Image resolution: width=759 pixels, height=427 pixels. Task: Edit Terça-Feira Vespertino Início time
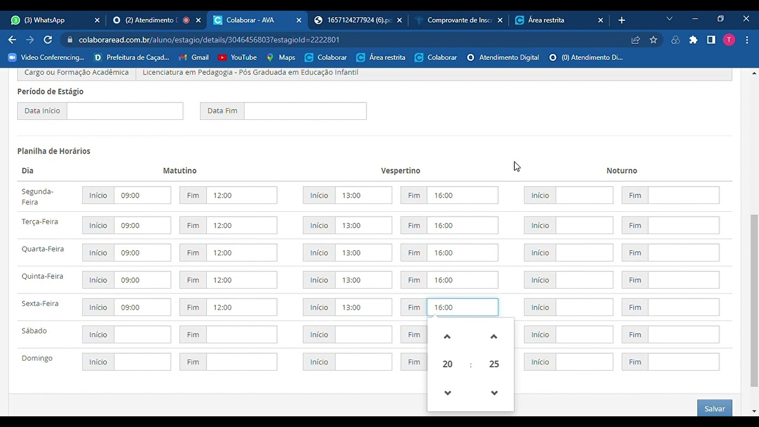(x=363, y=225)
